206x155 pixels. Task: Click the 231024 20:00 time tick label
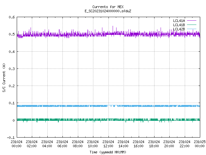(169, 144)
